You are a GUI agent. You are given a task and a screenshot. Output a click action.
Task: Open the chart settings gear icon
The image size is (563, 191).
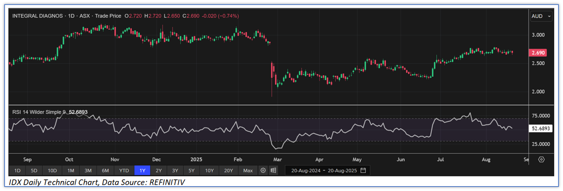click(263, 171)
